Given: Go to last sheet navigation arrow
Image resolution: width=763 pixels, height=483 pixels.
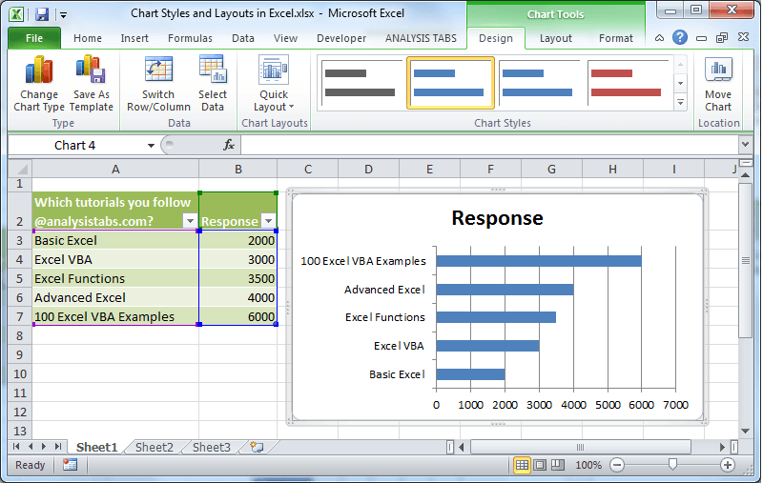Looking at the screenshot, I should 58,446.
